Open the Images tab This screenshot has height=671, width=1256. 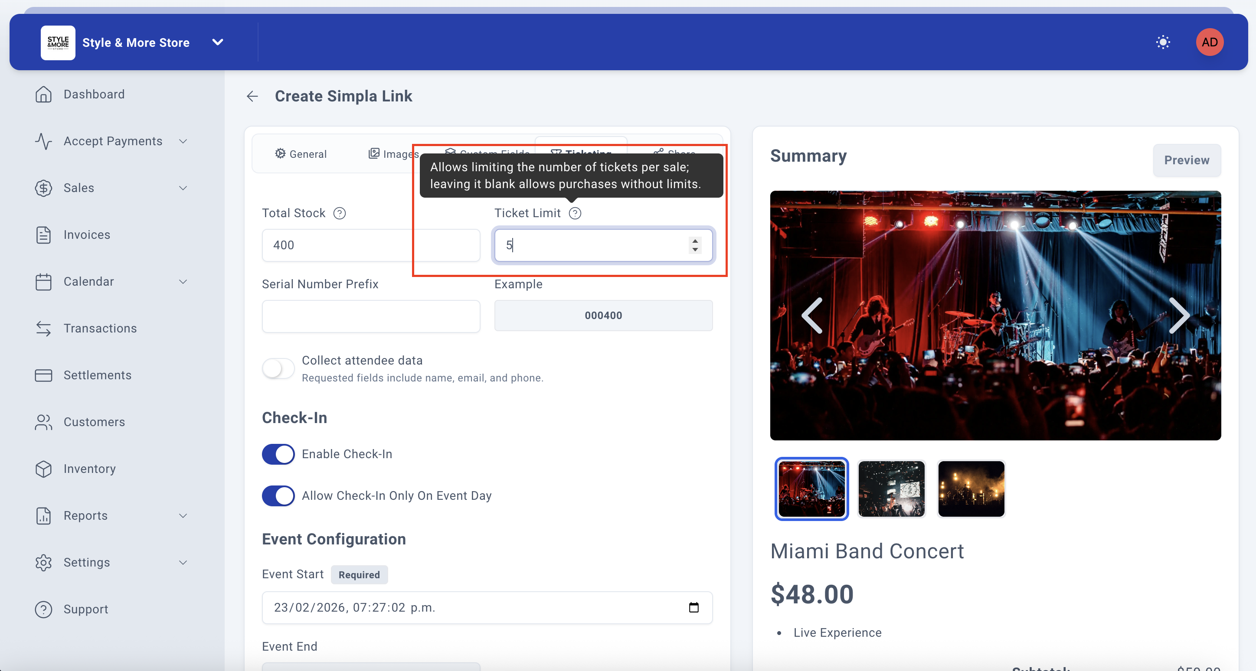(393, 154)
